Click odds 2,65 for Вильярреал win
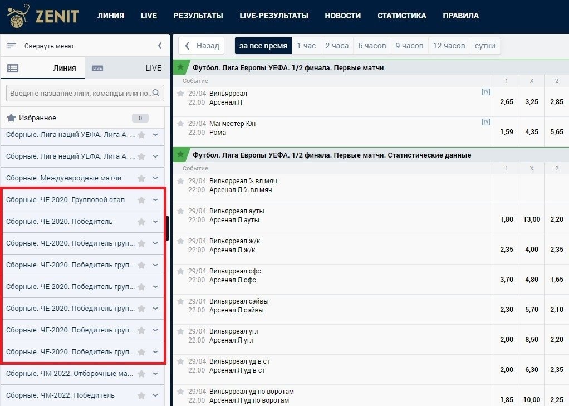Image resolution: width=569 pixels, height=406 pixels. pos(507,102)
